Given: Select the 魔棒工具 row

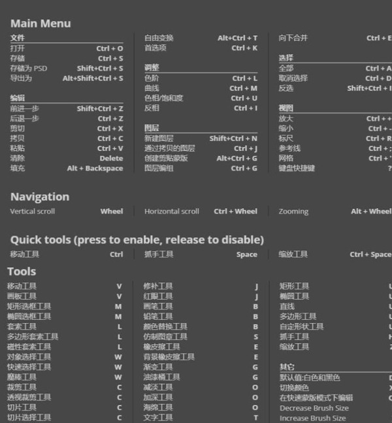Looking at the screenshot, I should [22, 377].
